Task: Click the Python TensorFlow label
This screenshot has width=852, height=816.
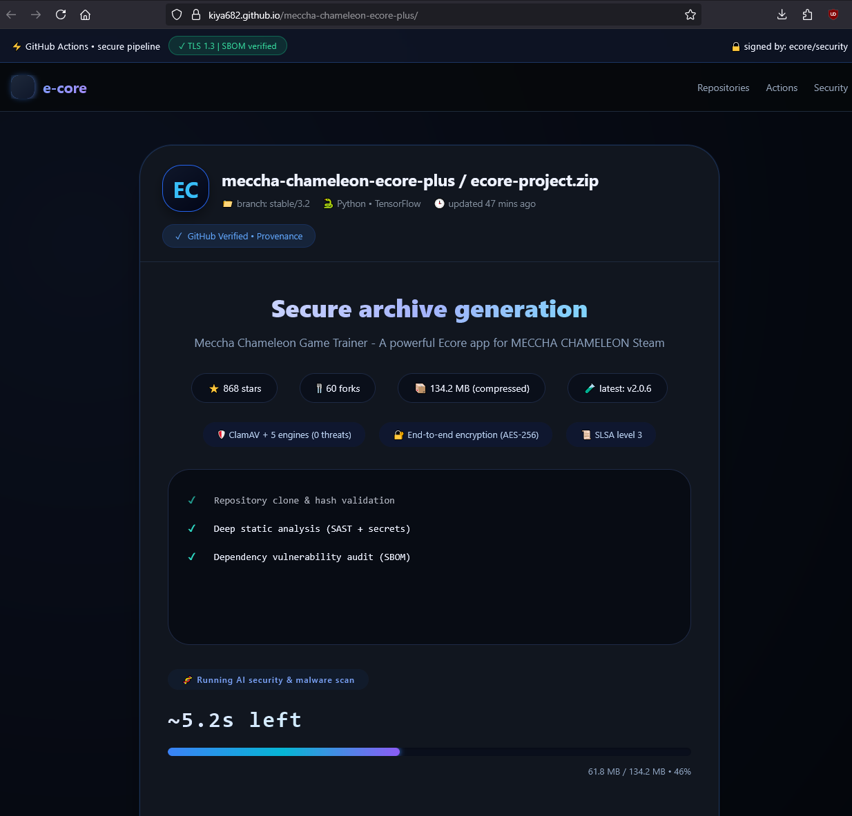Action: 379,203
